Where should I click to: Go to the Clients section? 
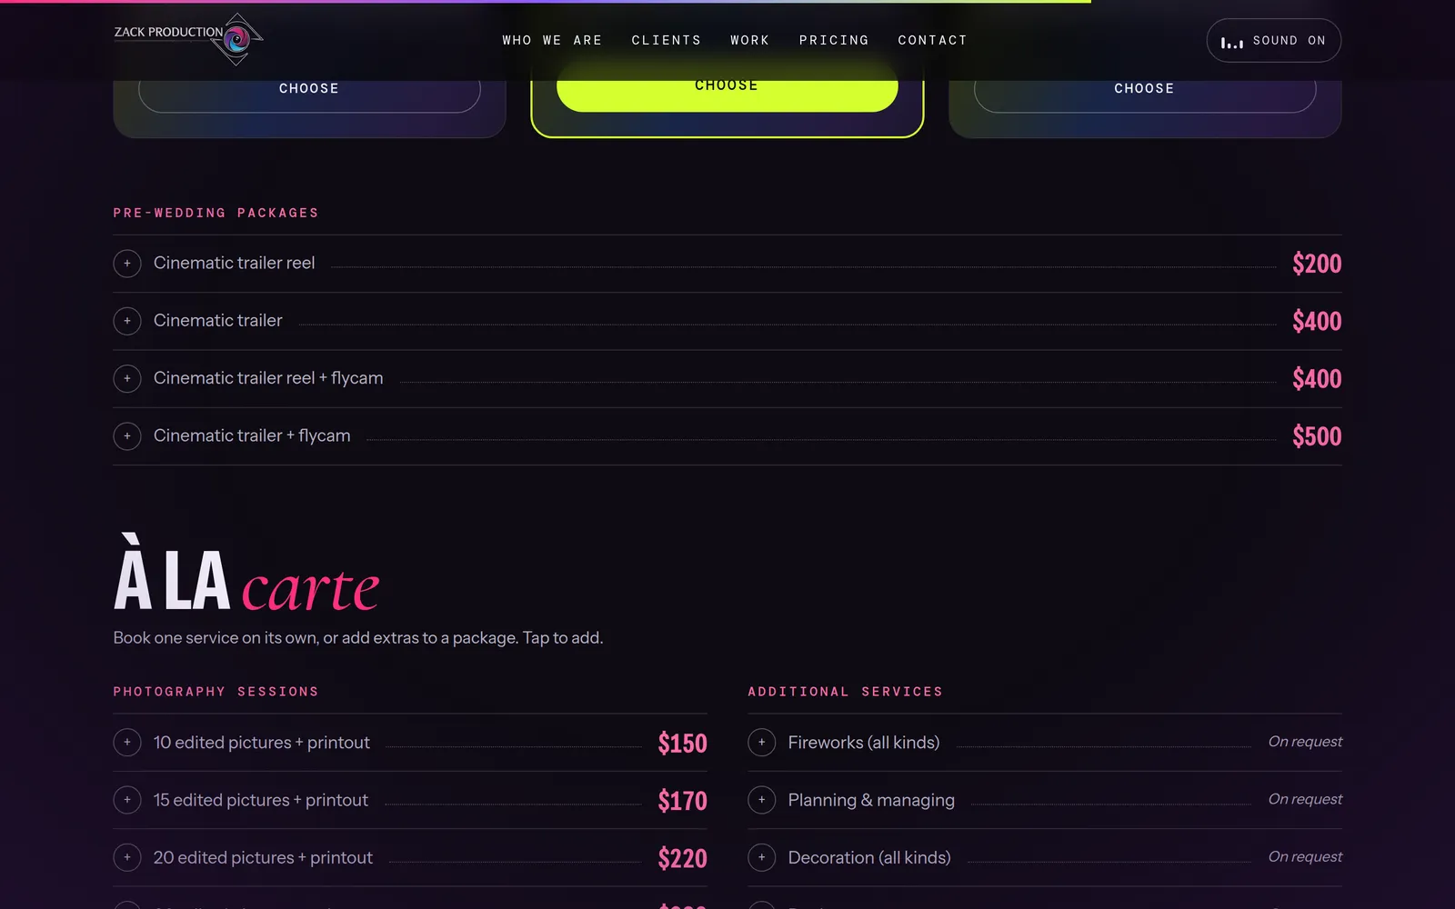point(667,40)
